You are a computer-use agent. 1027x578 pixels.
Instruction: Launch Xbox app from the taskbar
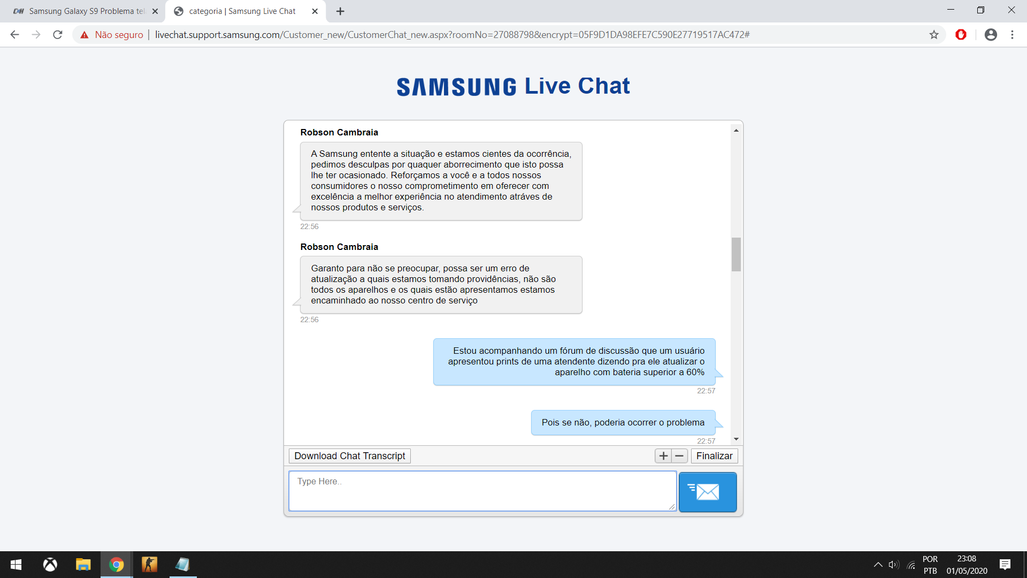[x=50, y=565]
